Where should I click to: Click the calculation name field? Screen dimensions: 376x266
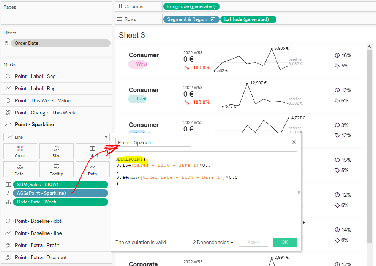pyautogui.click(x=153, y=142)
